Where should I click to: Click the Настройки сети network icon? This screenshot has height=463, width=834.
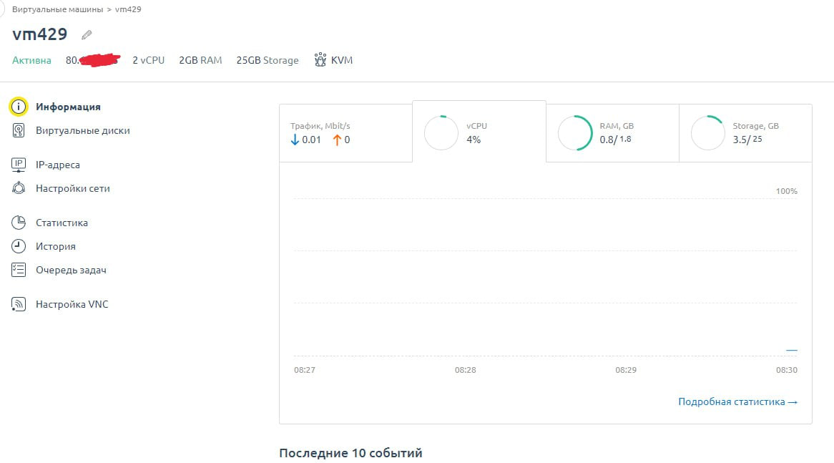(x=19, y=188)
